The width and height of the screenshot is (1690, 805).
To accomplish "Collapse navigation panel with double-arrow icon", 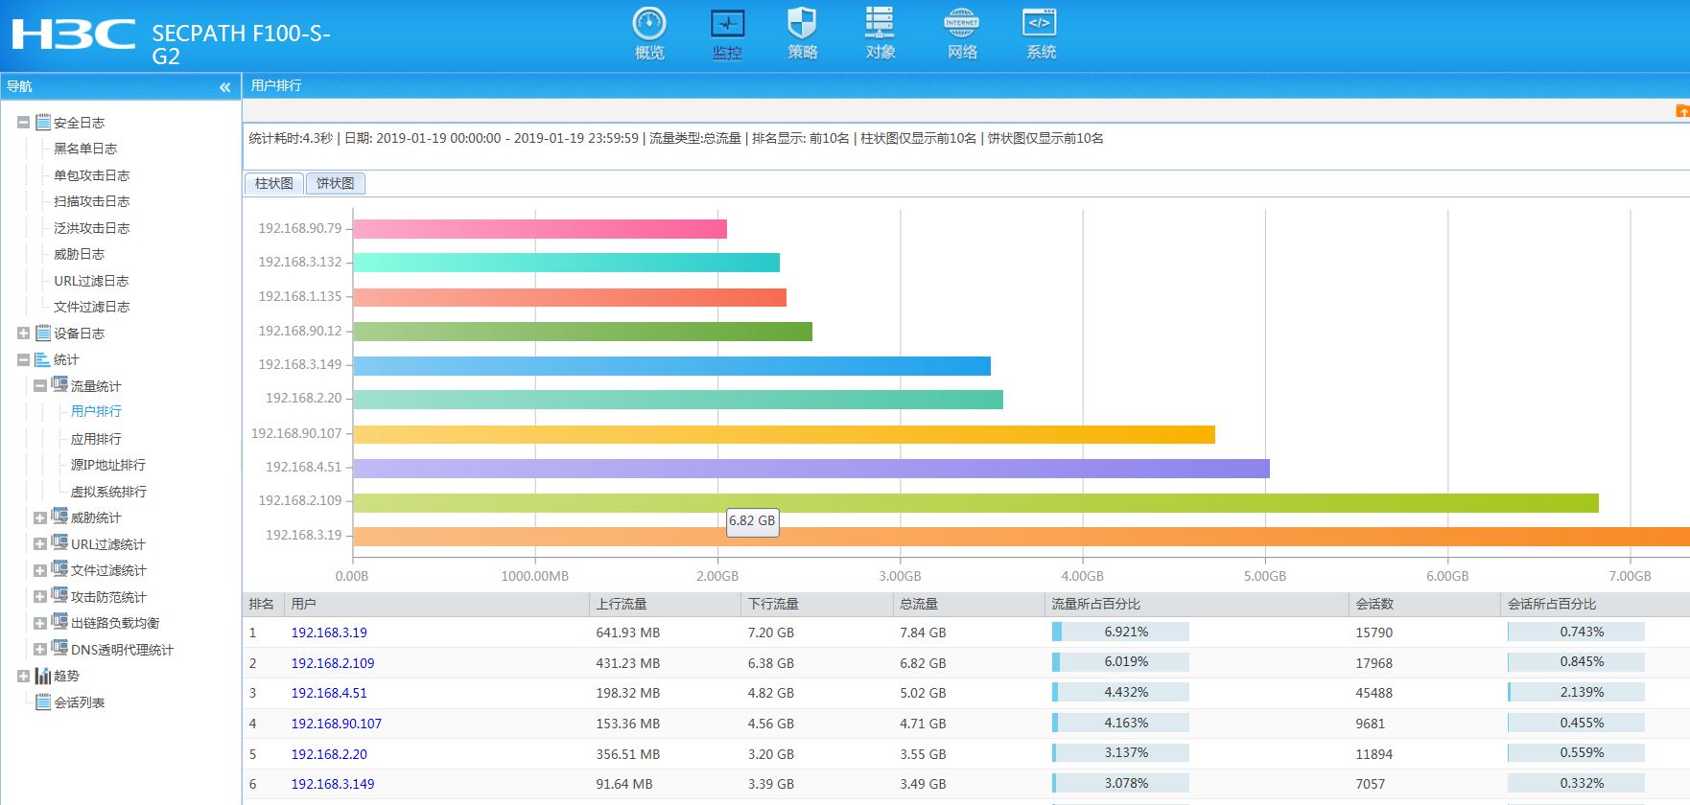I will tap(224, 87).
